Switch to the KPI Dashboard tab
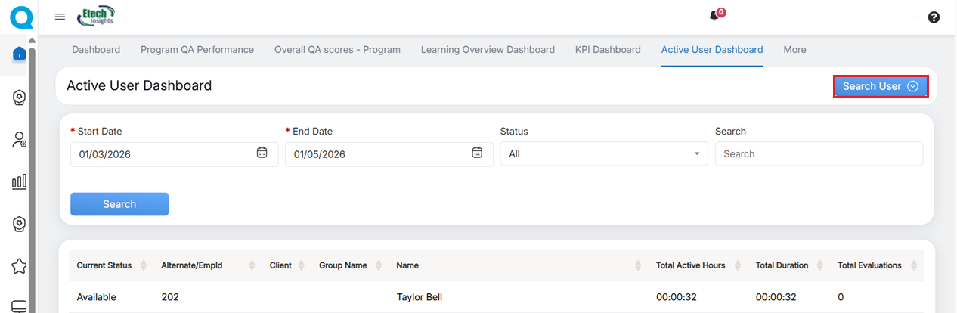This screenshot has height=313, width=957. 607,50
